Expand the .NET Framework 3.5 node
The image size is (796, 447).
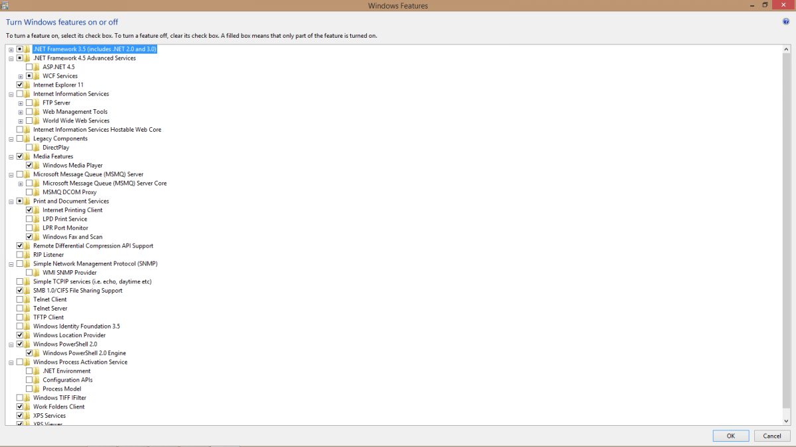point(11,50)
